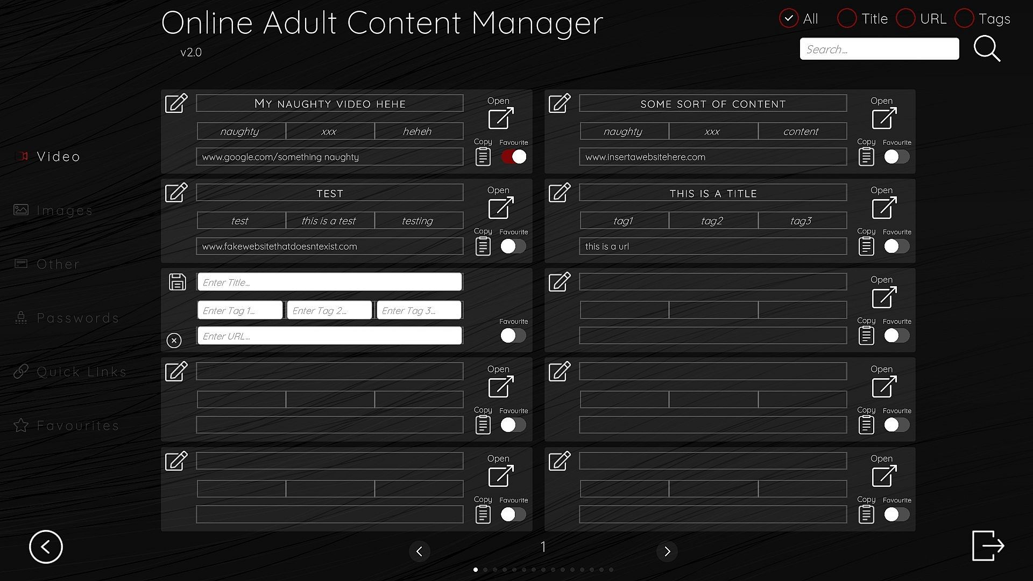This screenshot has height=581, width=1033.
Task: Switch to Passwords in the sidebar
Action: tap(77, 318)
